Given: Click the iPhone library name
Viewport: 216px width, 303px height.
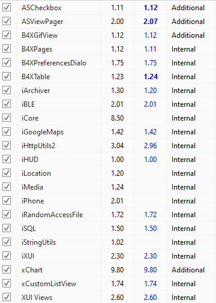Looking at the screenshot, I should point(33,201).
